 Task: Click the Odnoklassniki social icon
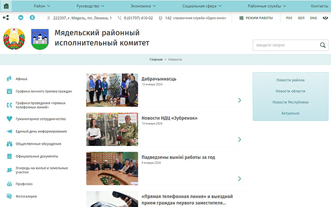pos(32,18)
